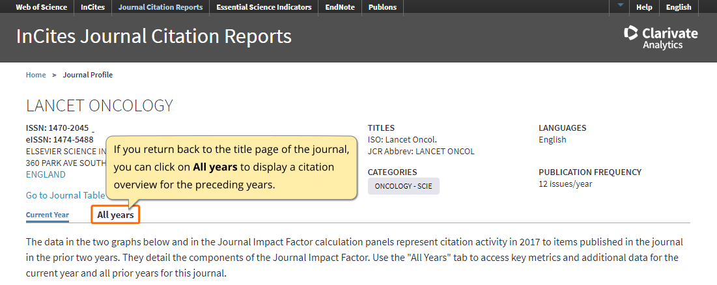Click the ONCOLOGY - SCIE category tag
The image size is (717, 285).
[403, 186]
